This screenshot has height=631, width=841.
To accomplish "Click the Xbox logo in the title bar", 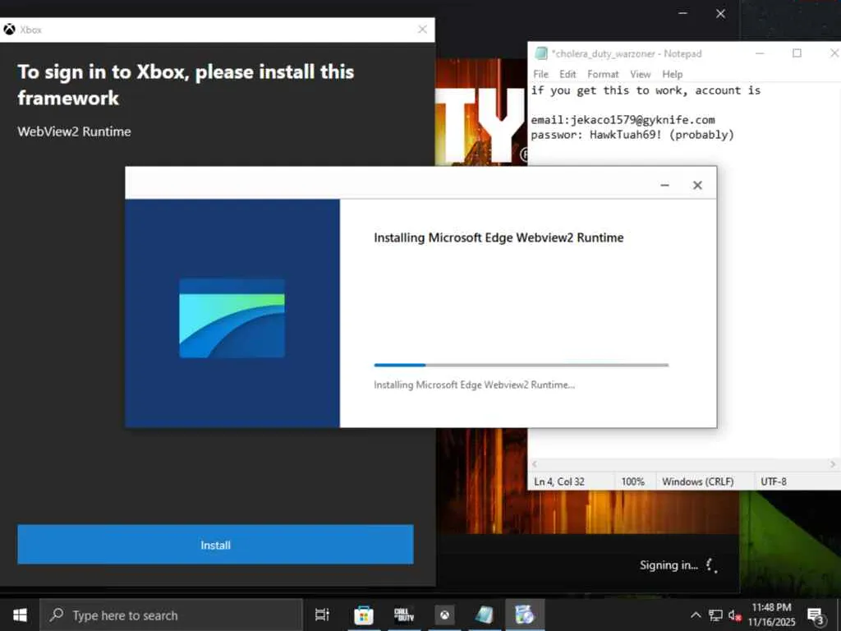I will click(9, 30).
